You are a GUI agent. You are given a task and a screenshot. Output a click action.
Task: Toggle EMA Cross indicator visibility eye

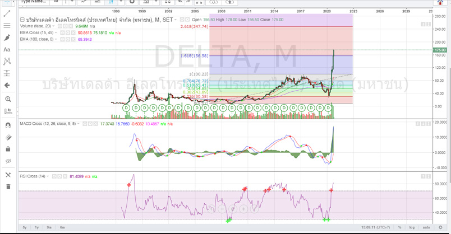[x=63, y=32]
